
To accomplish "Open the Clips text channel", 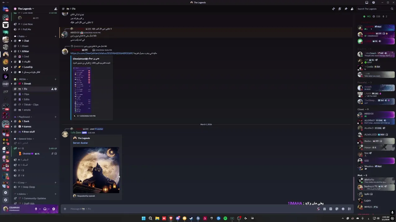I will point(35,94).
